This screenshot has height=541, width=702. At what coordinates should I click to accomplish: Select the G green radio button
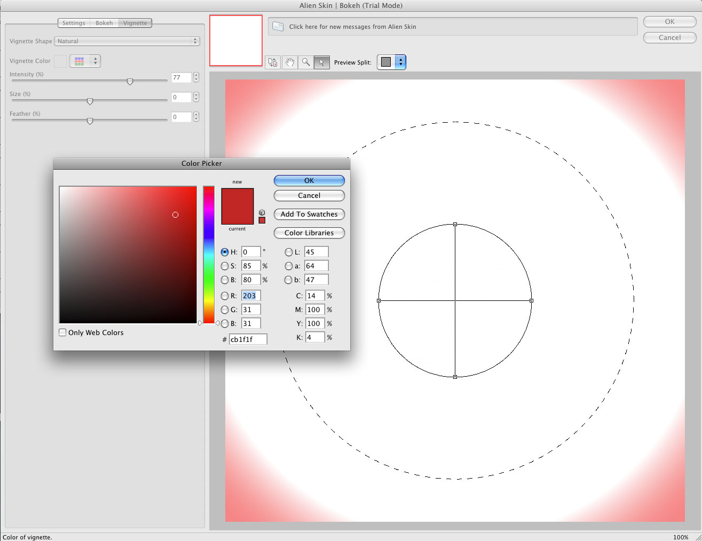(225, 309)
